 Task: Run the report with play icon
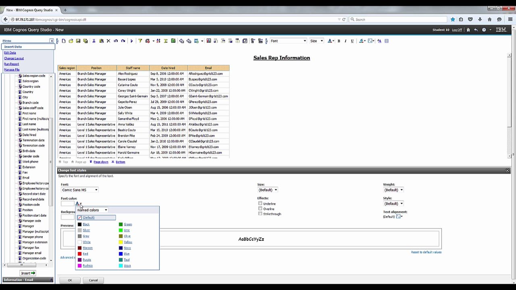(131, 41)
